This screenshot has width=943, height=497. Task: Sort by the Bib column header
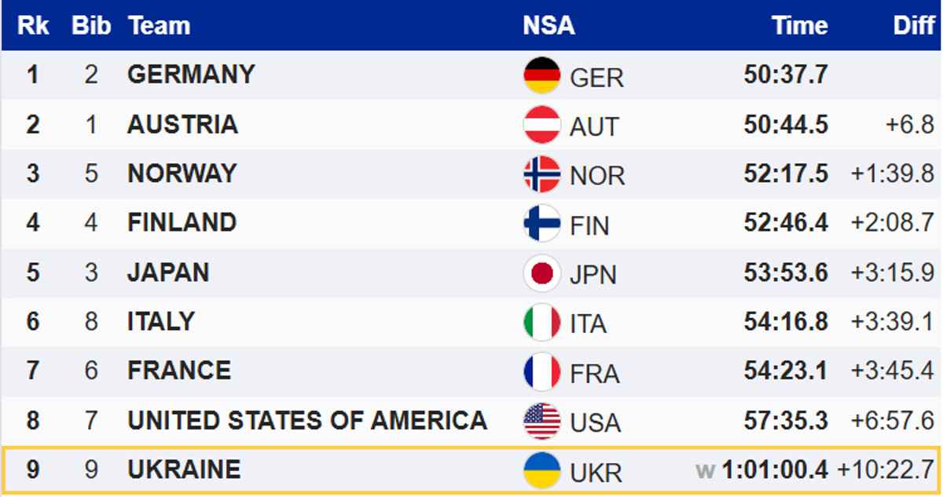[x=91, y=26]
